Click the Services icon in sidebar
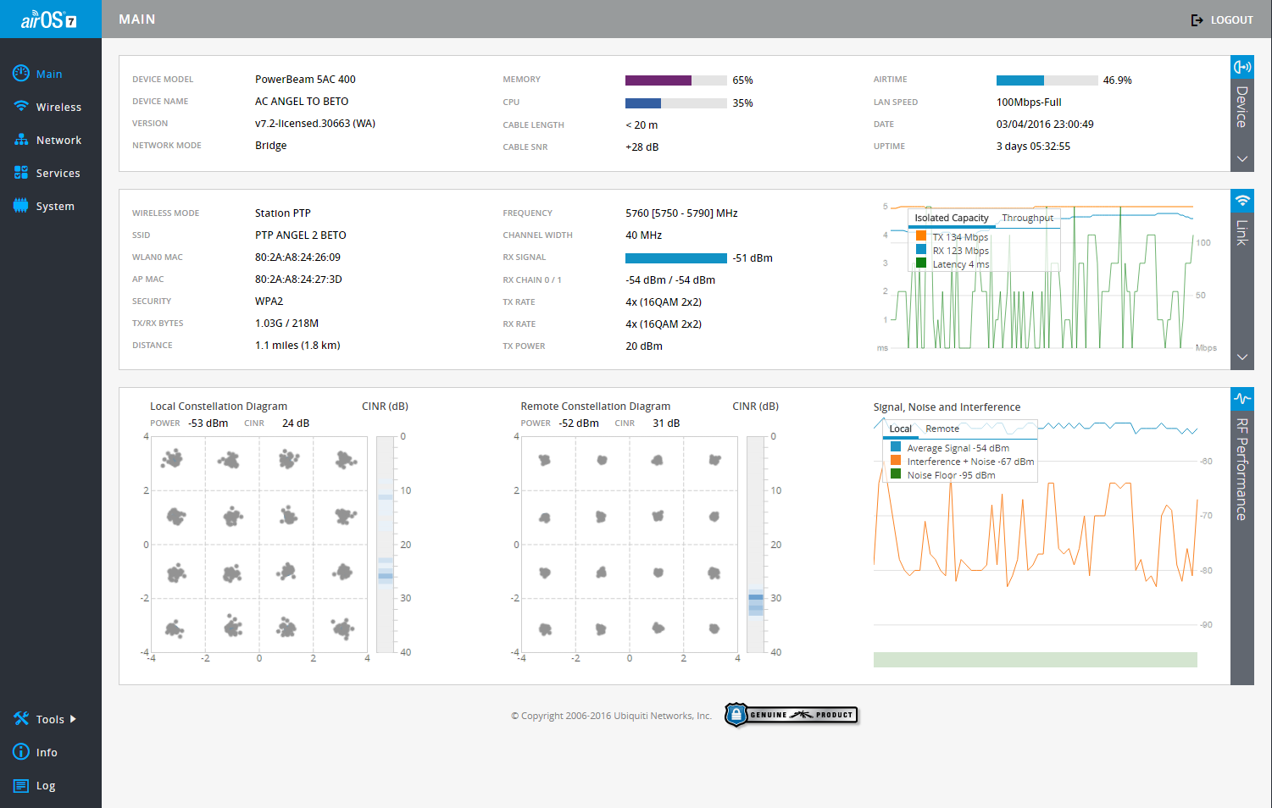This screenshot has height=808, width=1272. [21, 173]
